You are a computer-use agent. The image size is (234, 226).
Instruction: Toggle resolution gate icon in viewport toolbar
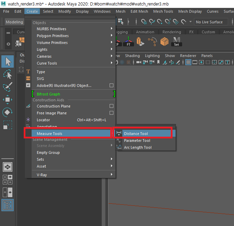coord(201,62)
